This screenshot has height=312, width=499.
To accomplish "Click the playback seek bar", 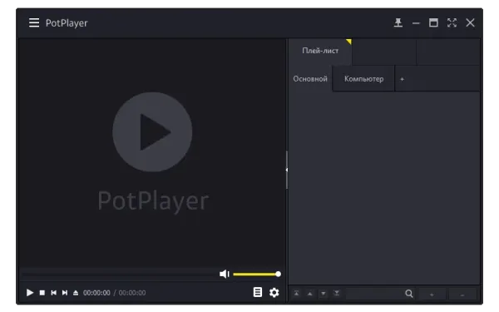I will point(119,274).
